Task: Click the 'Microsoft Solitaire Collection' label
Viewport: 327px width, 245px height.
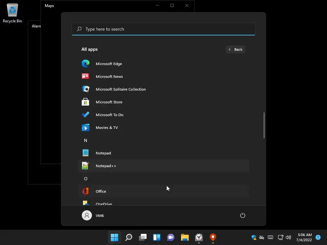Action: (121, 89)
